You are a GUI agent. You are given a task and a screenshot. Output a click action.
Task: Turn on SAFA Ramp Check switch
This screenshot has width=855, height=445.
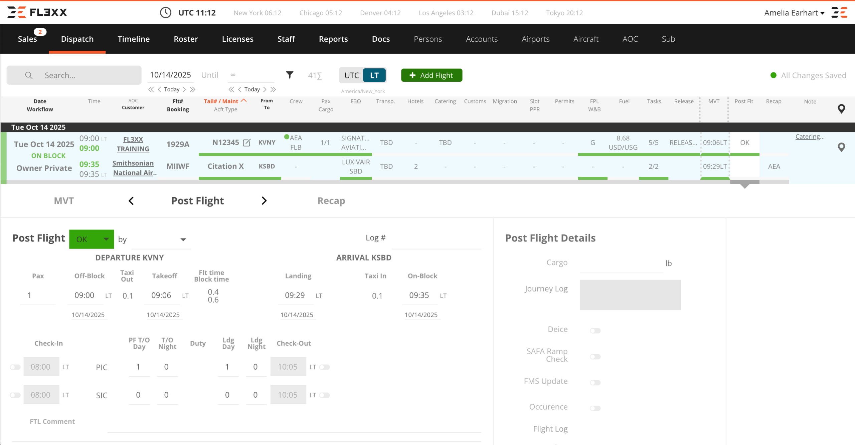(x=595, y=357)
